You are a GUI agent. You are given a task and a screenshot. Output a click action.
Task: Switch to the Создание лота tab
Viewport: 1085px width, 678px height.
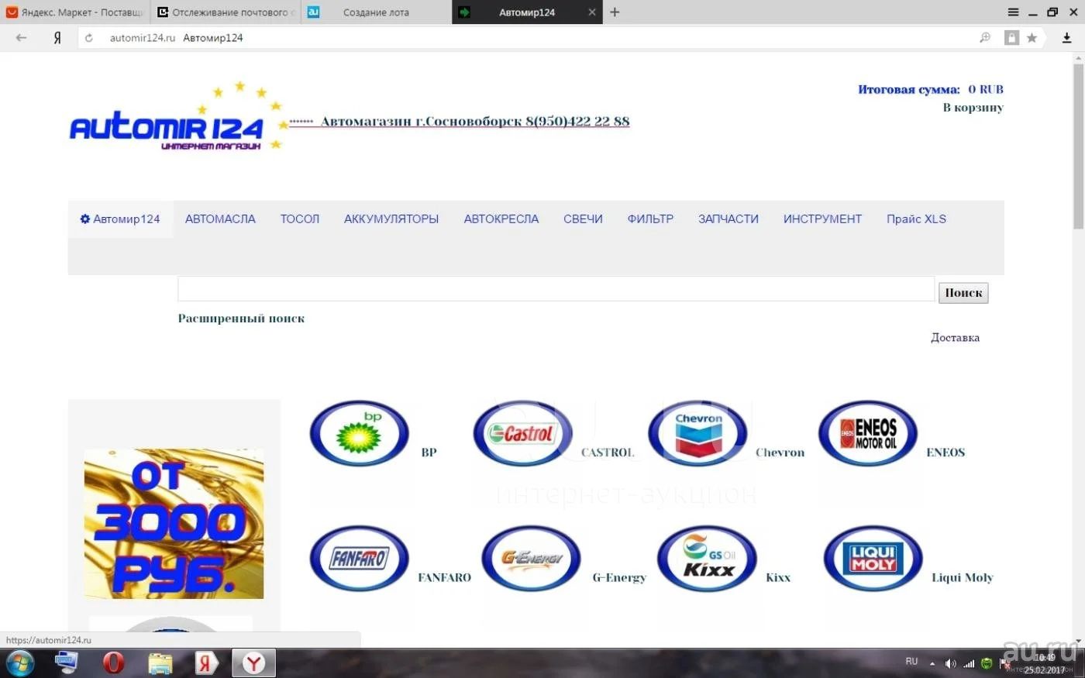click(376, 12)
